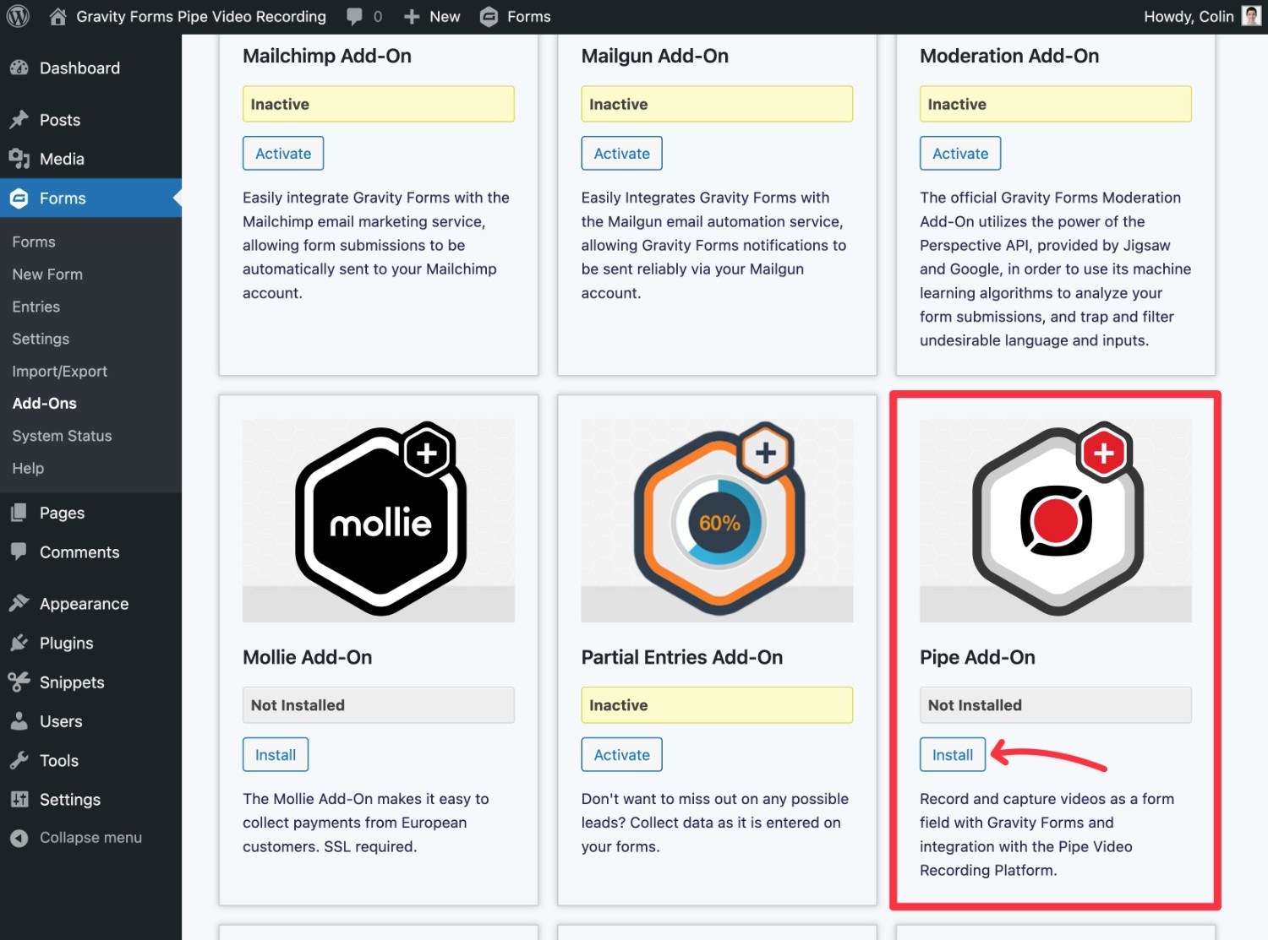Screen dimensions: 1268x940
Task: Click the Pipe add-on logo image
Action: (1056, 520)
